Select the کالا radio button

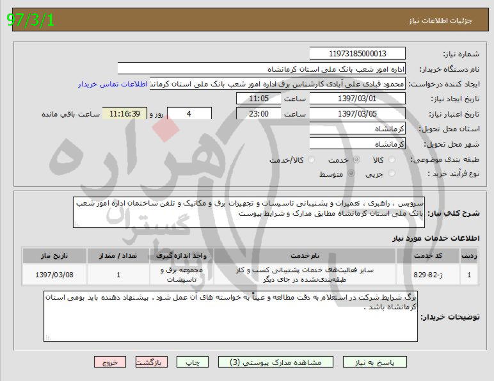click(x=392, y=160)
